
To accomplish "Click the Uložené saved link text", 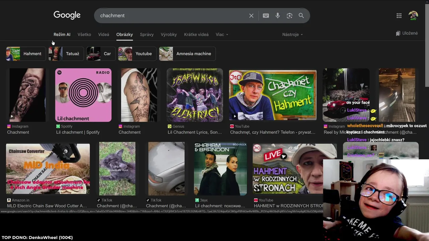I will coord(410,33).
